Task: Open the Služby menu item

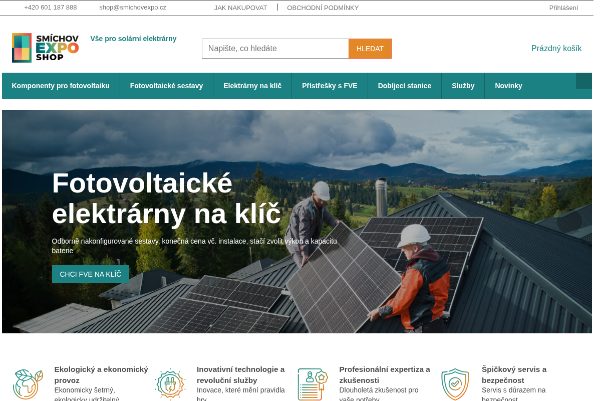Action: 463,86
